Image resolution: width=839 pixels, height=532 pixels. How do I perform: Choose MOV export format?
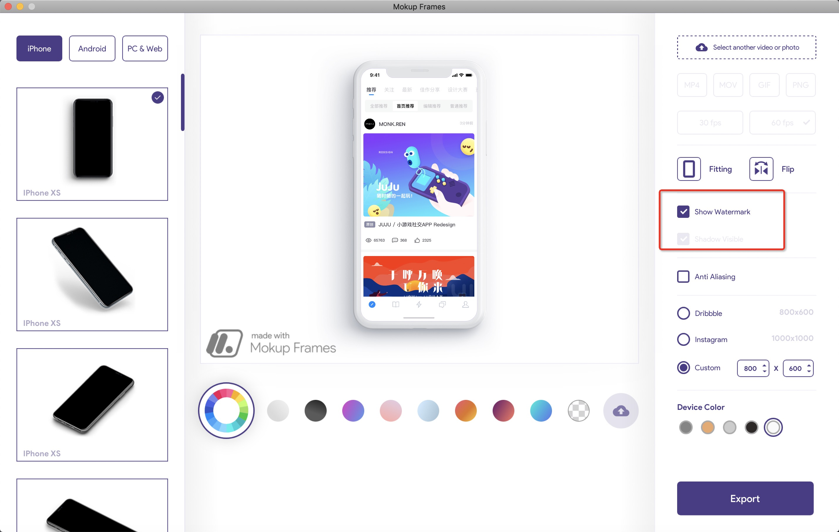point(728,85)
